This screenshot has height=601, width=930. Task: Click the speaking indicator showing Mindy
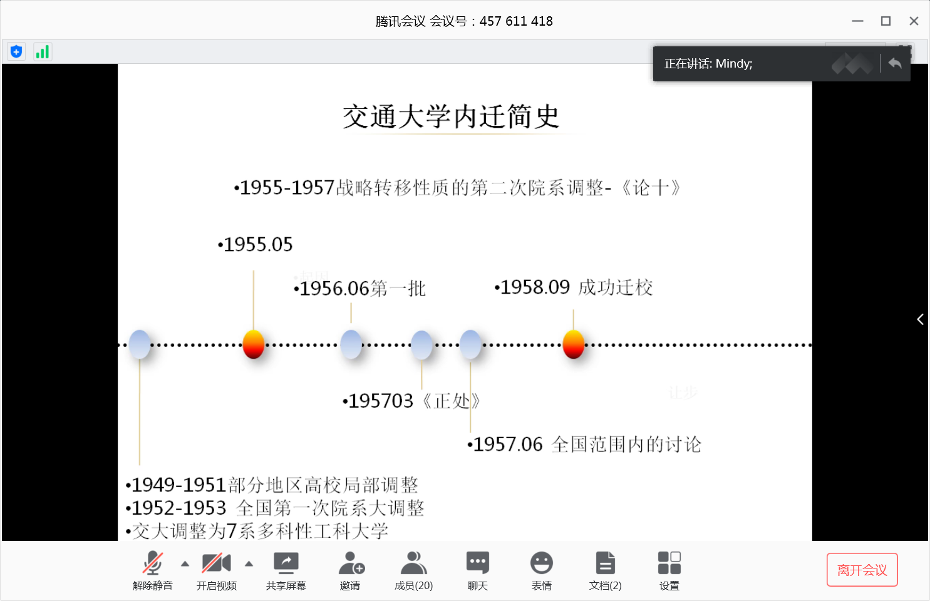[x=708, y=64]
